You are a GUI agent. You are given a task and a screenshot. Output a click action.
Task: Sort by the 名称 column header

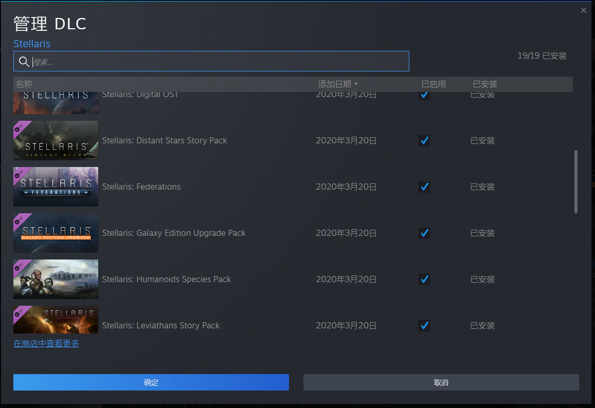(x=24, y=84)
